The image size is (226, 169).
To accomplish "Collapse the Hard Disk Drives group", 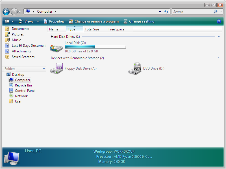I will pos(219,37).
